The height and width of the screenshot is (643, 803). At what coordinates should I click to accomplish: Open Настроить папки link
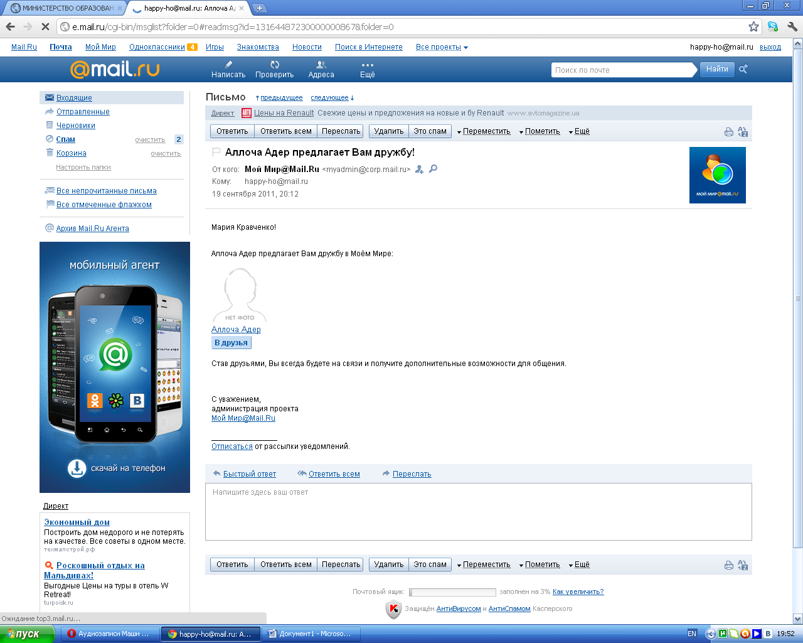pyautogui.click(x=83, y=168)
